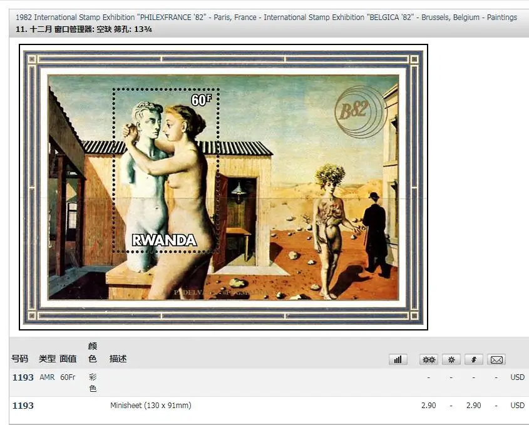The image size is (529, 425).
Task: Click the AMR type cell
Action: (47, 377)
